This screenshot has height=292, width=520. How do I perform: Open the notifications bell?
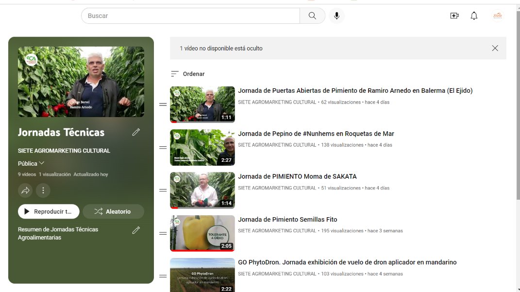point(474,16)
